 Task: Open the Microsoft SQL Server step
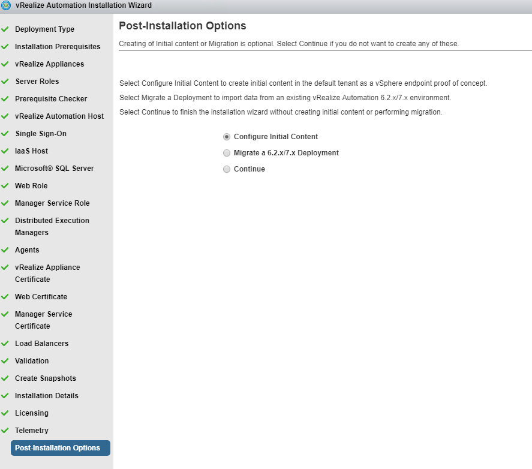pyautogui.click(x=54, y=169)
